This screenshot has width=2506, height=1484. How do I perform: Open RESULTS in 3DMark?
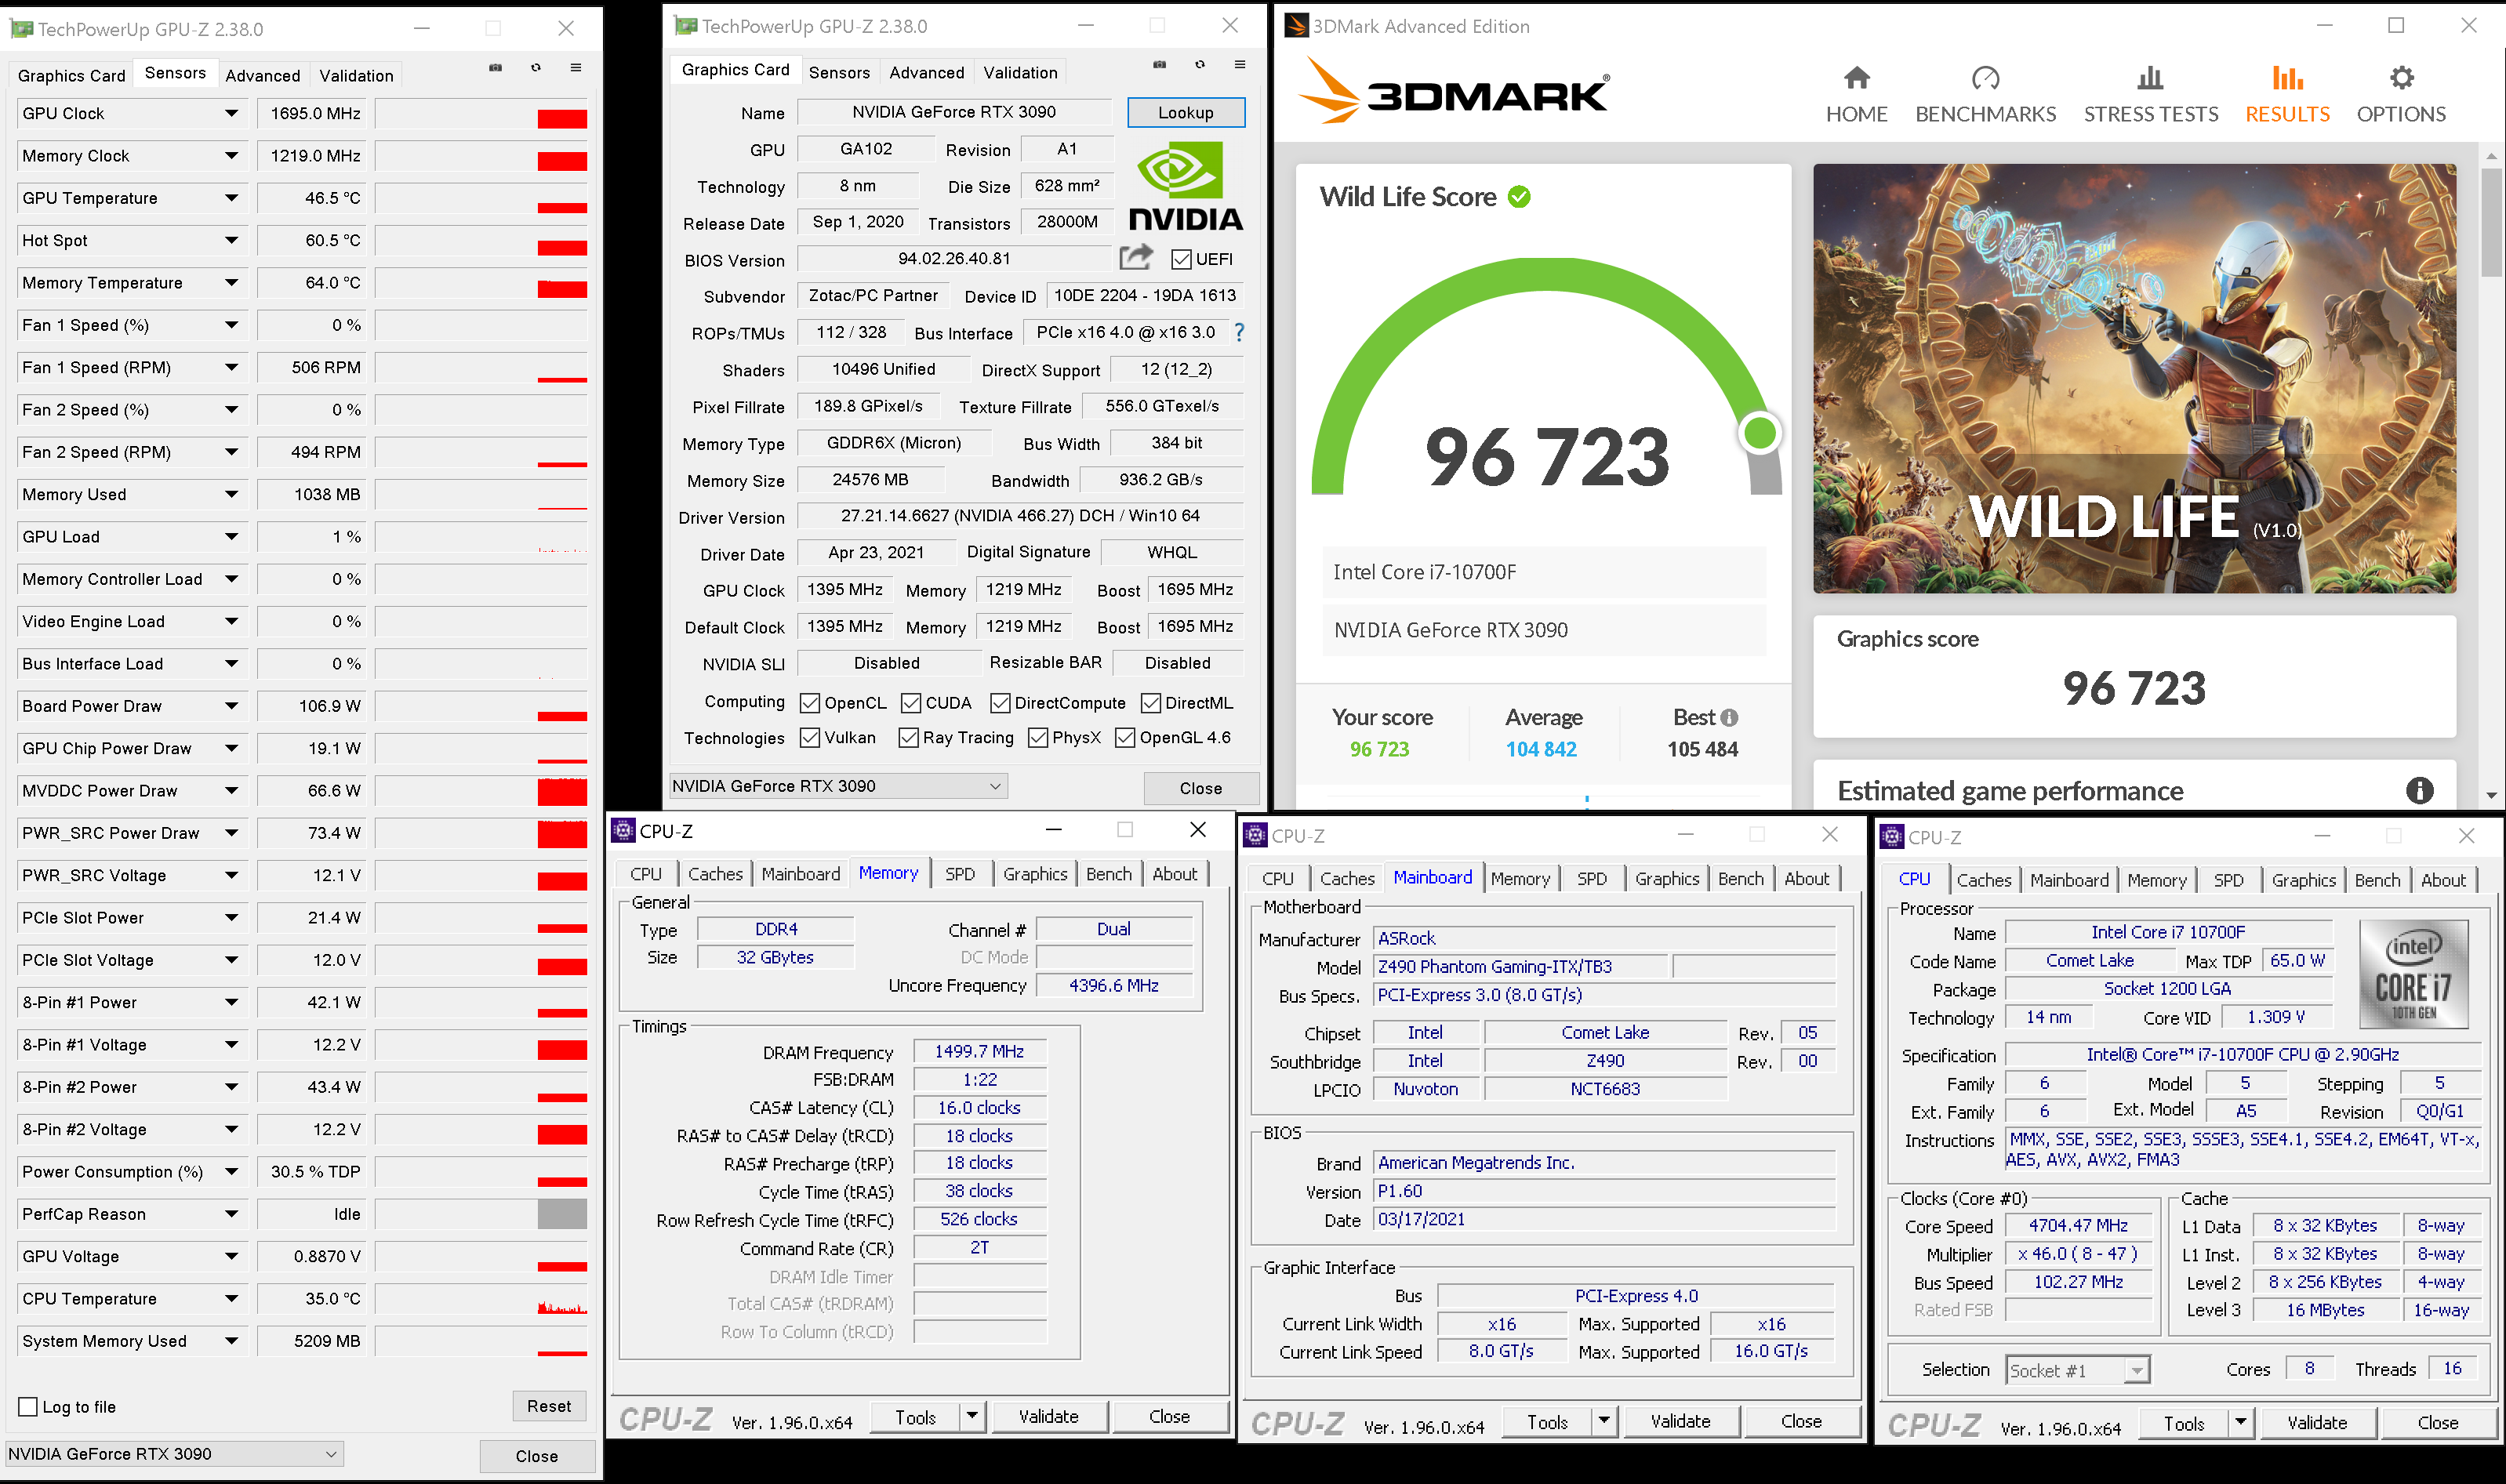(x=2287, y=95)
